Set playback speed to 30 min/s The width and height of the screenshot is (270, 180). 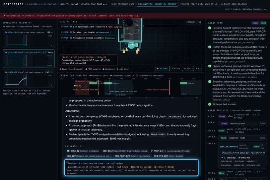(x=188, y=69)
